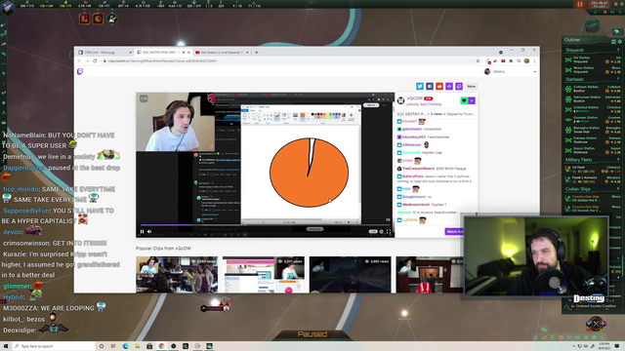The width and height of the screenshot is (625, 351).
Task: Share the clip on Facebook
Action: (430, 87)
